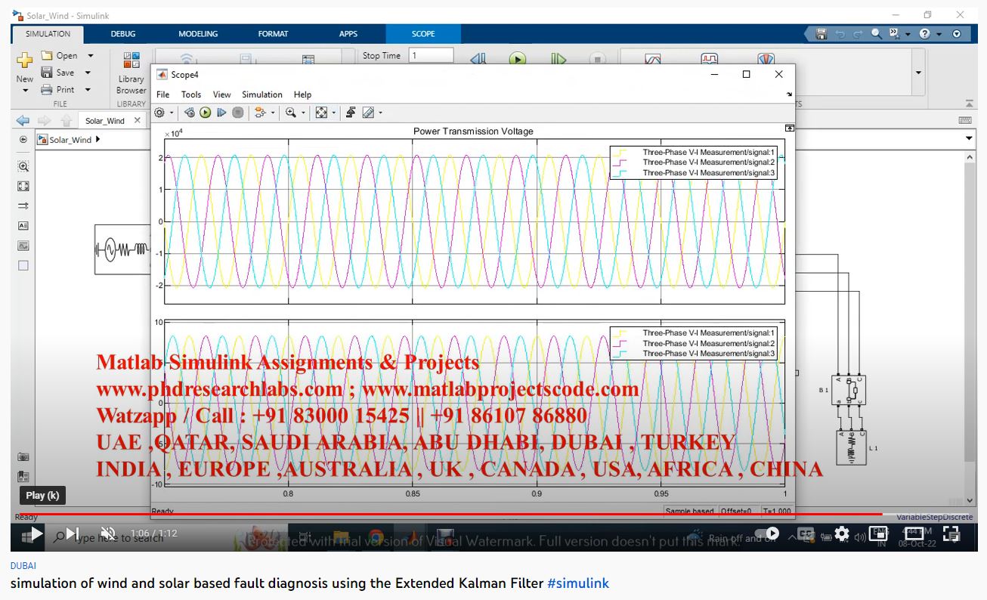
Task: Click the navigate Back arrow in Simulink
Action: (23, 121)
